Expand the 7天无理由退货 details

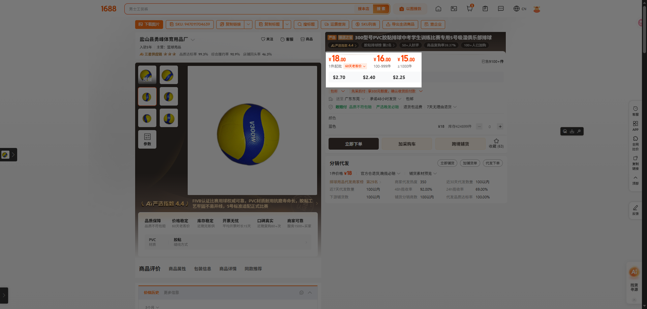click(442, 107)
